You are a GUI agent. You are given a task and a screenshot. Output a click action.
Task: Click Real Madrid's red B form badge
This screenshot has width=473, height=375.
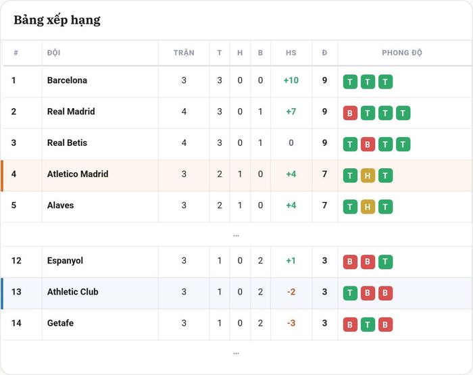pyautogui.click(x=350, y=113)
